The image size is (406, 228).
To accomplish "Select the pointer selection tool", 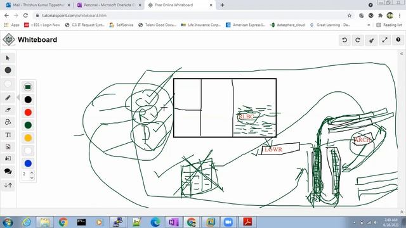I will tap(8, 58).
